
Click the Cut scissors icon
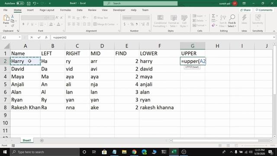[x=13, y=16]
